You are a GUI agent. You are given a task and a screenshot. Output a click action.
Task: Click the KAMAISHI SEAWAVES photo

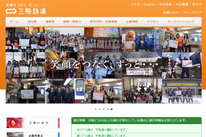pyautogui.click(x=182, y=91)
